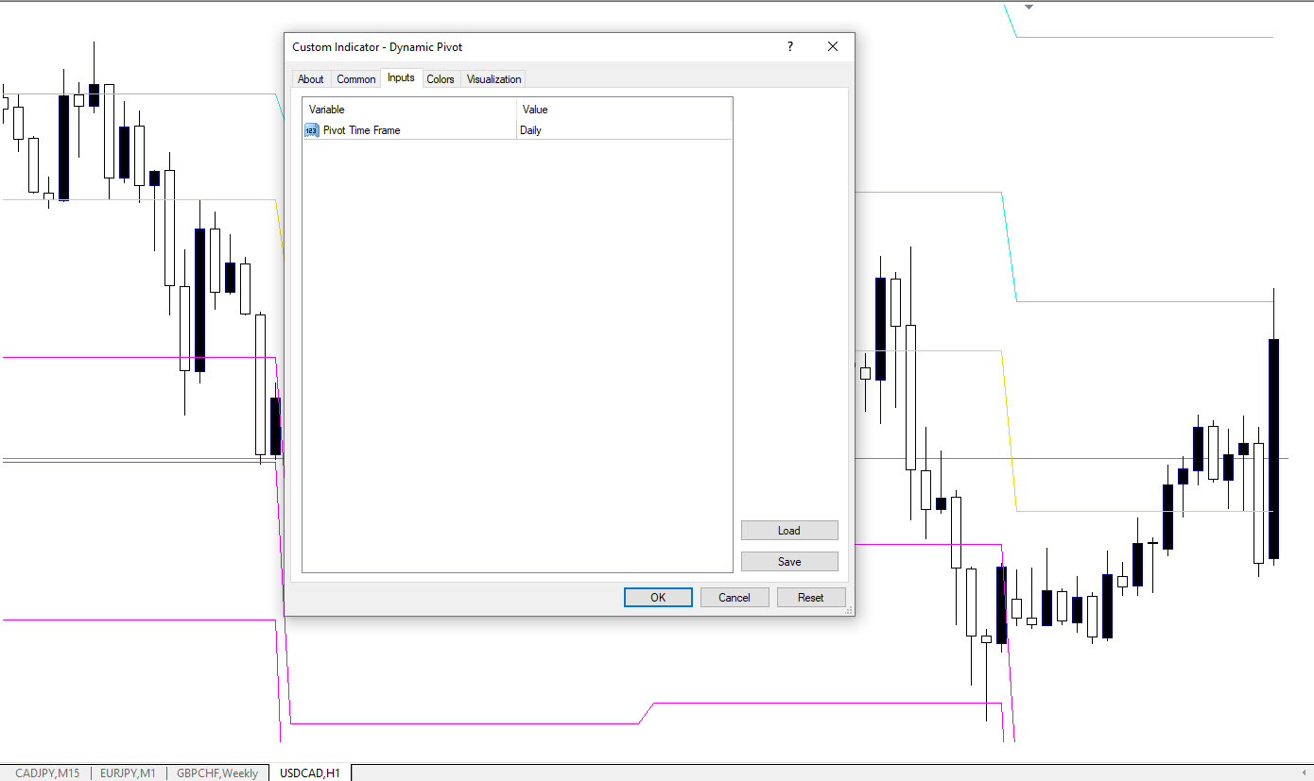Viewport: 1314px width, 781px height.
Task: Click the Value column header
Action: (624, 110)
